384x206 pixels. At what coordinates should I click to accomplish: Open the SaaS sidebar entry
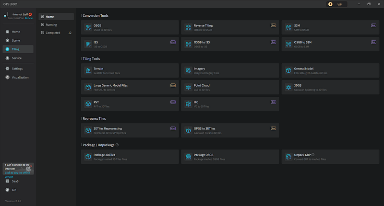18,181
